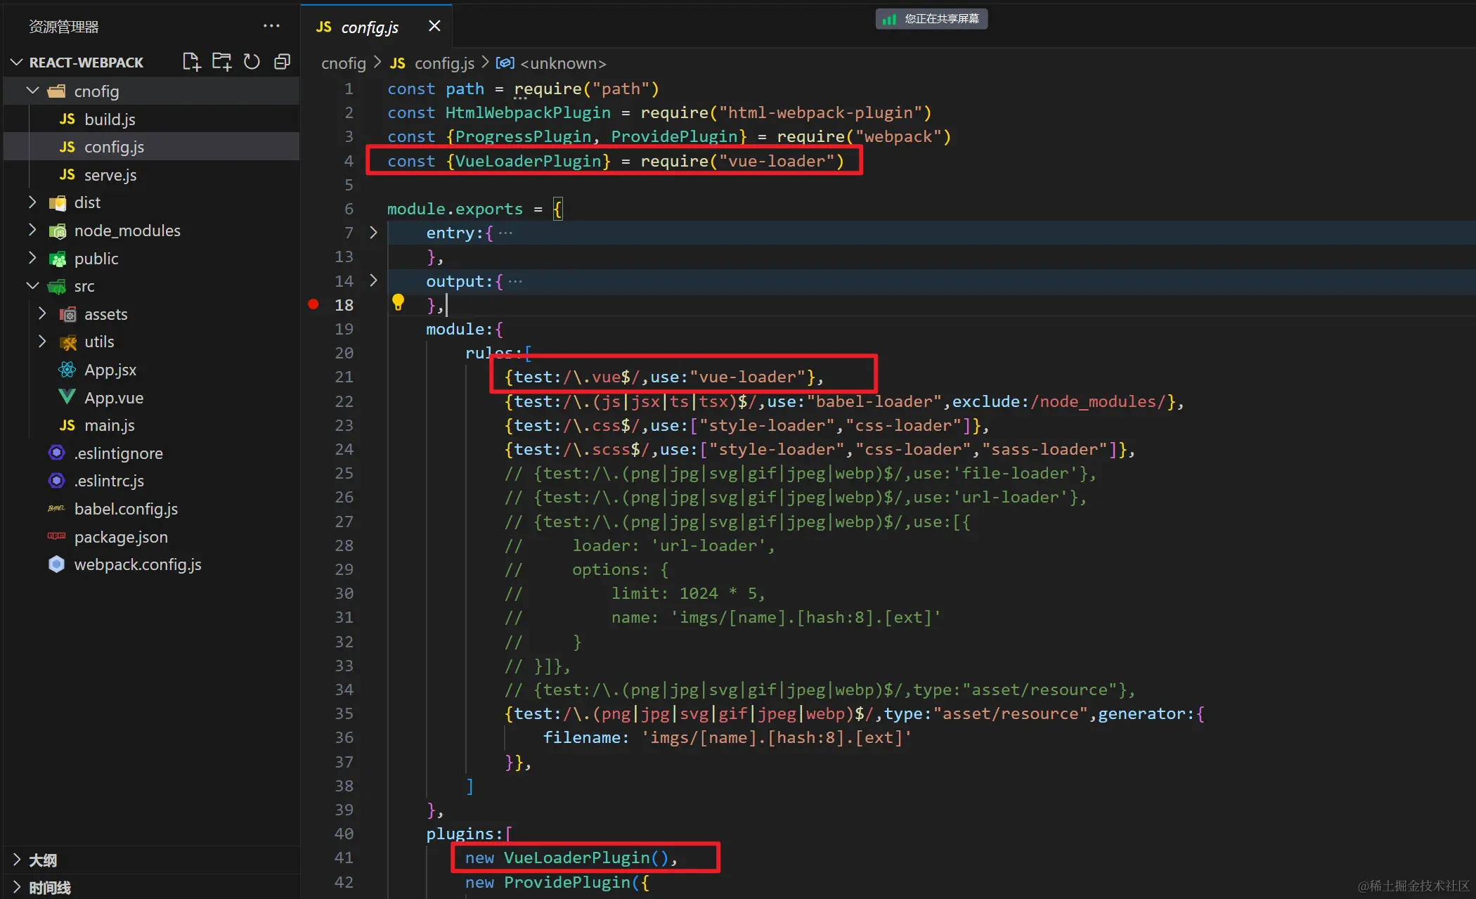Image resolution: width=1476 pixels, height=899 pixels.
Task: Click the New Folder icon in explorer header
Action: (221, 62)
